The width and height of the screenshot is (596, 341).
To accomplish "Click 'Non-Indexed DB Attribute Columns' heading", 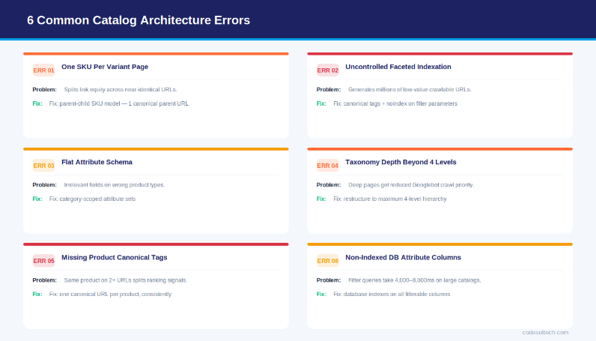I will tap(404, 257).
